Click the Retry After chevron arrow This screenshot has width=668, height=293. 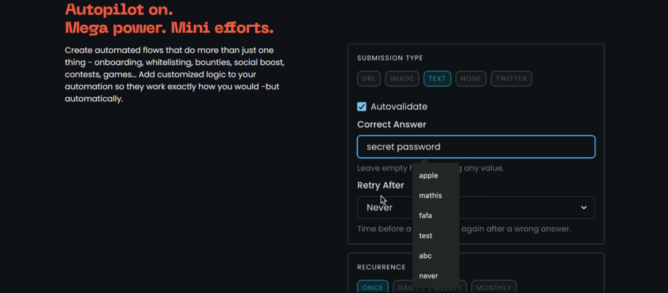tap(584, 208)
